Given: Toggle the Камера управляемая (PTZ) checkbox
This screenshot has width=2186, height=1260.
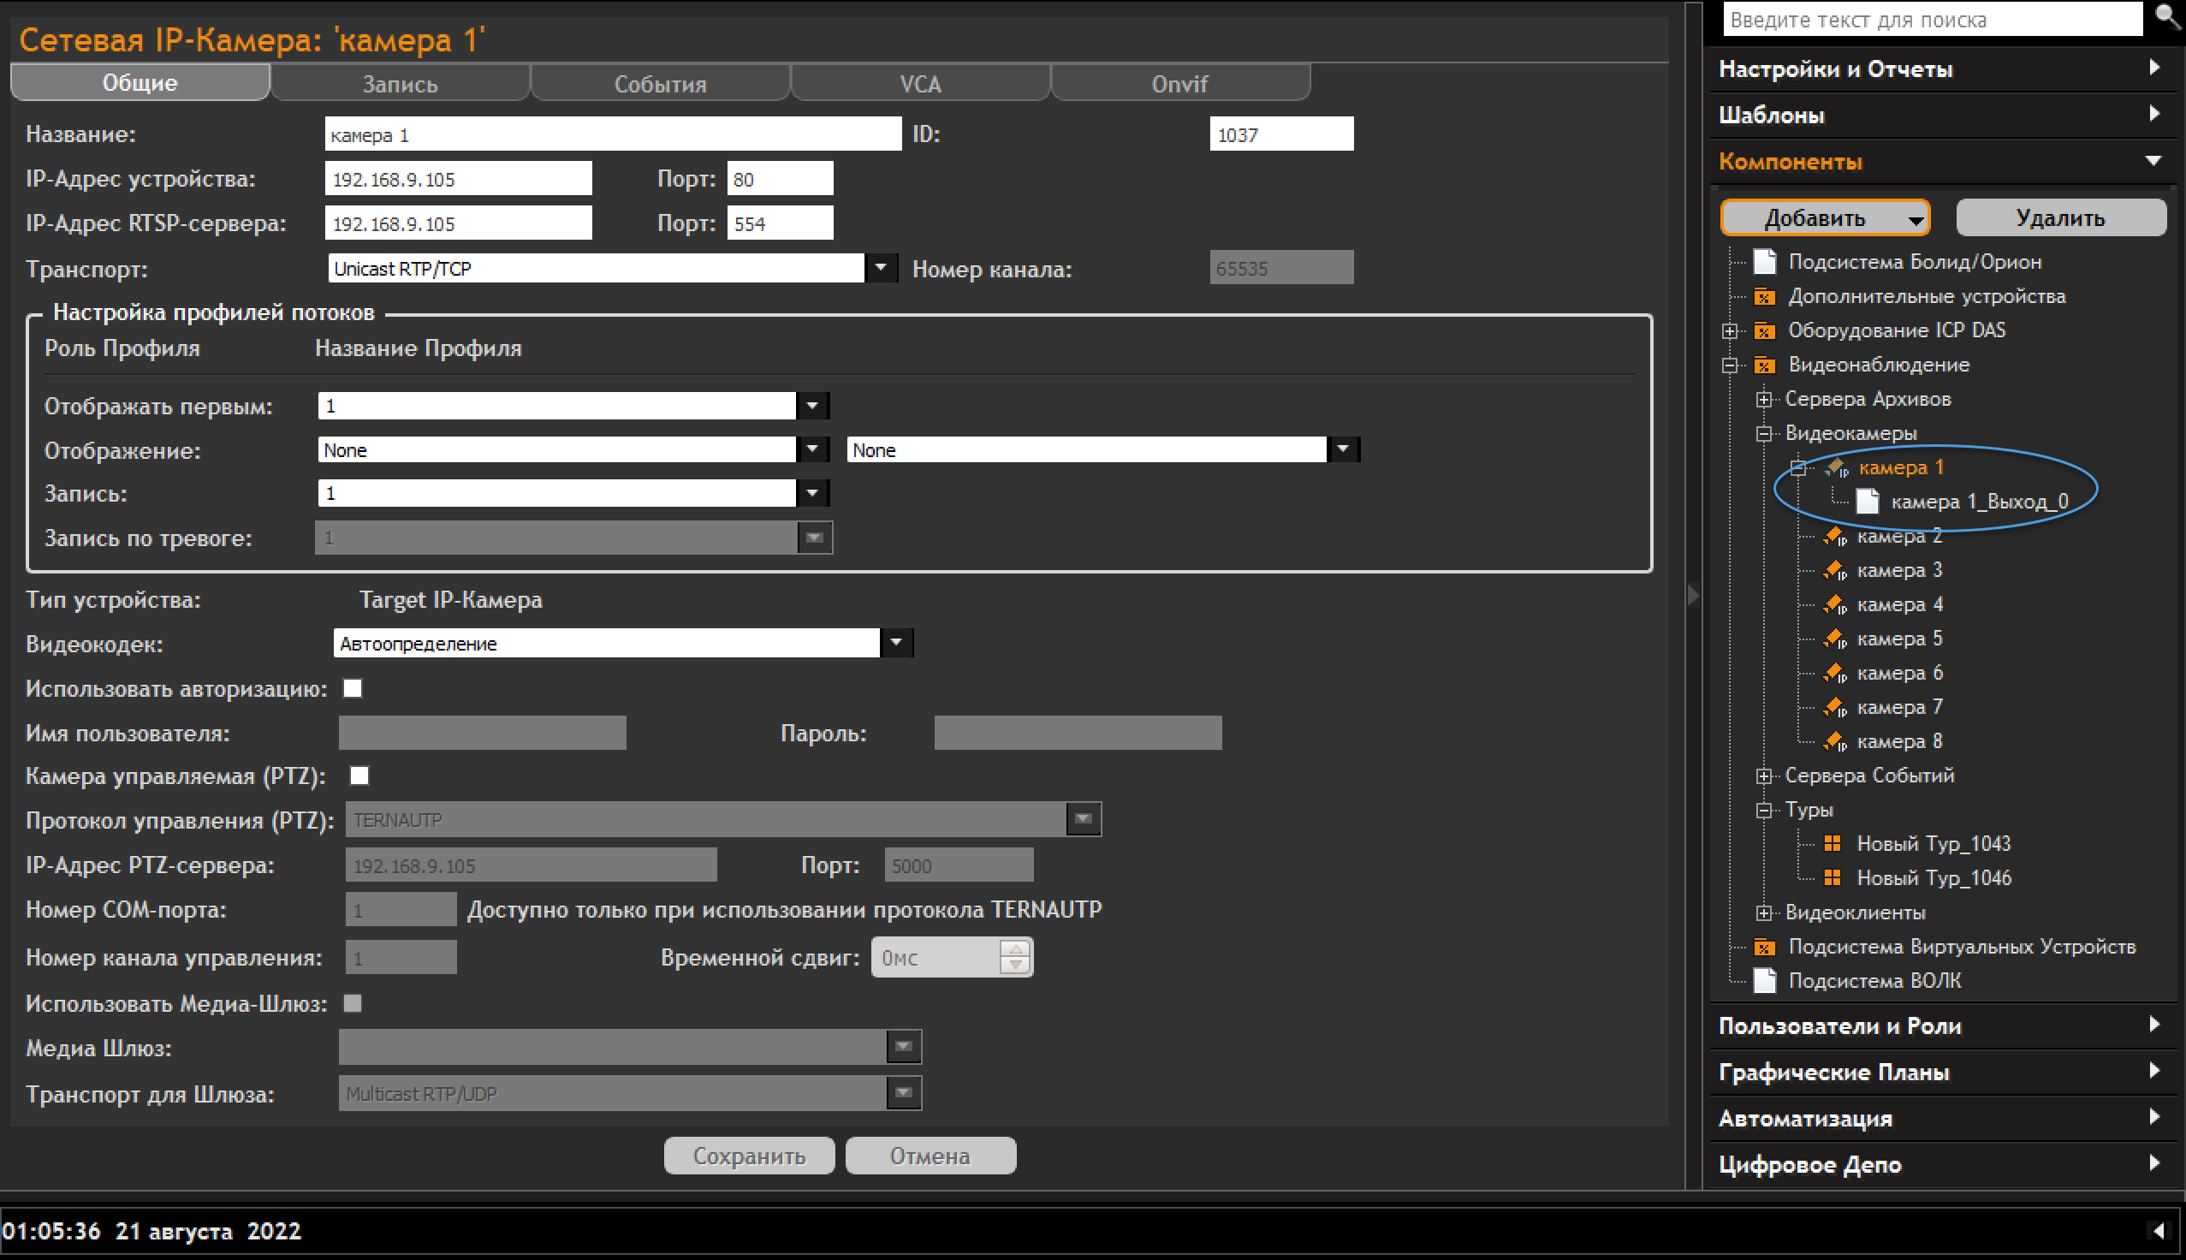Looking at the screenshot, I should [x=359, y=776].
